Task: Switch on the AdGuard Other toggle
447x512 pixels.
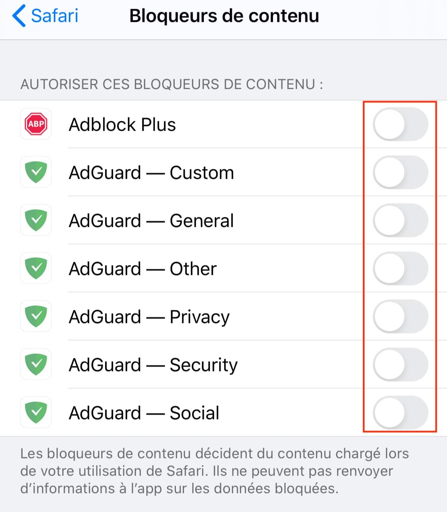Action: (x=400, y=268)
